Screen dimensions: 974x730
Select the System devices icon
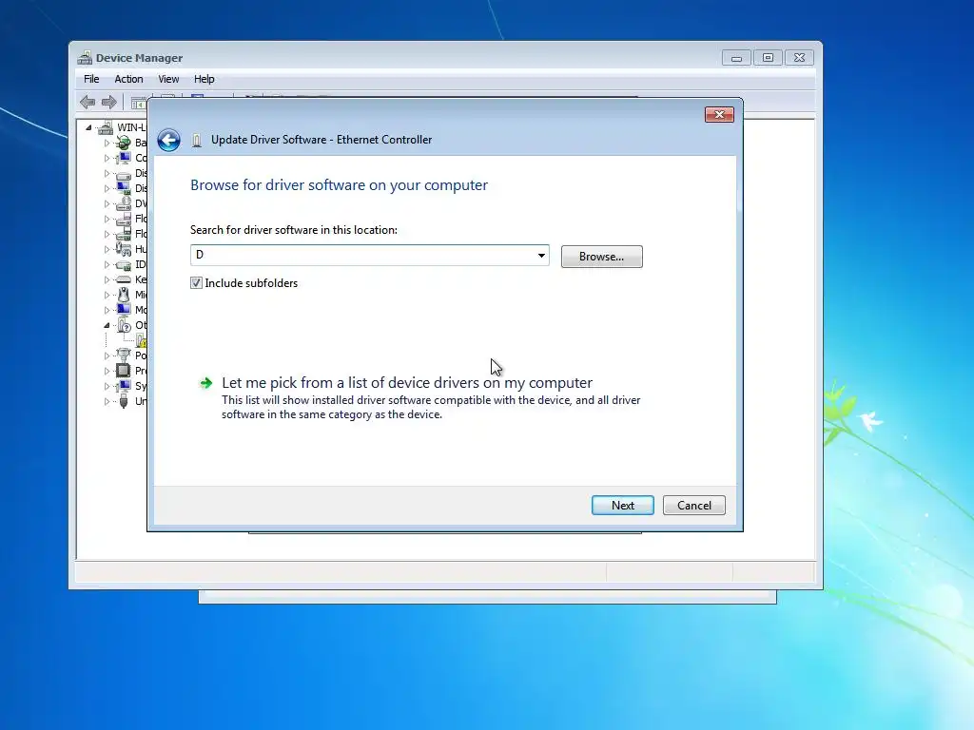[x=124, y=386]
